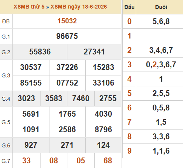Select G.3 number 85155

click(31, 83)
